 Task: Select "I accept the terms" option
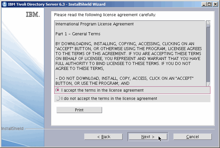coord(58,90)
